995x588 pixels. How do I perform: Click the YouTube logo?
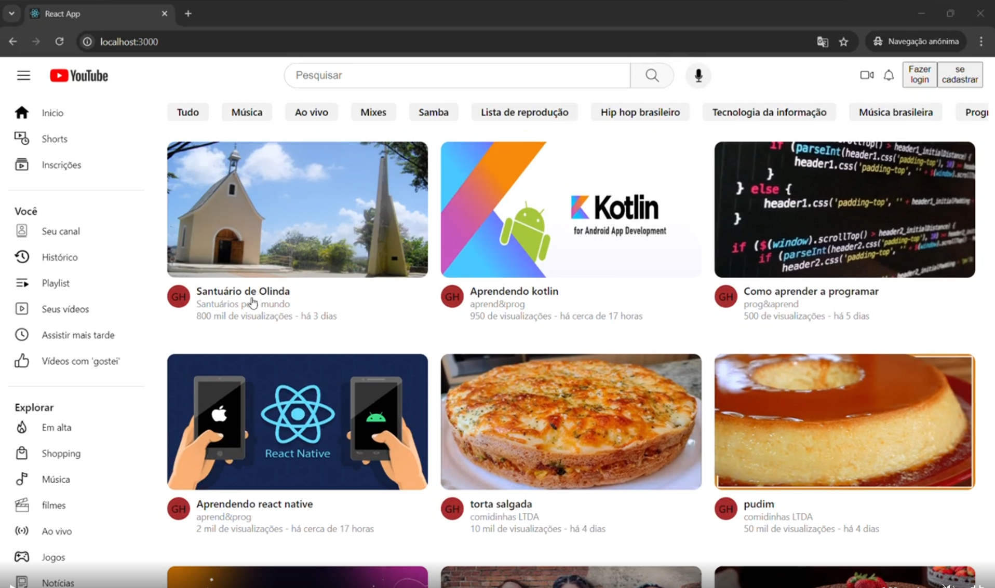79,76
